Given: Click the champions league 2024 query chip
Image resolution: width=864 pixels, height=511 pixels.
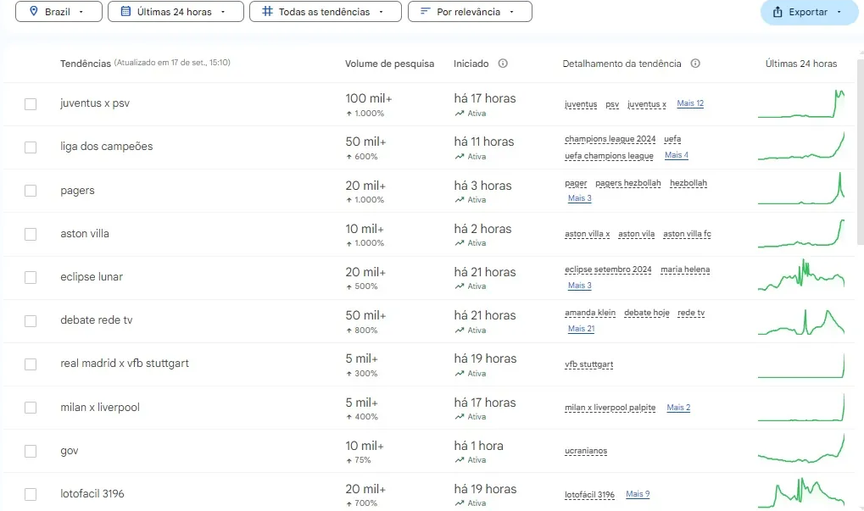Looking at the screenshot, I should click(610, 139).
